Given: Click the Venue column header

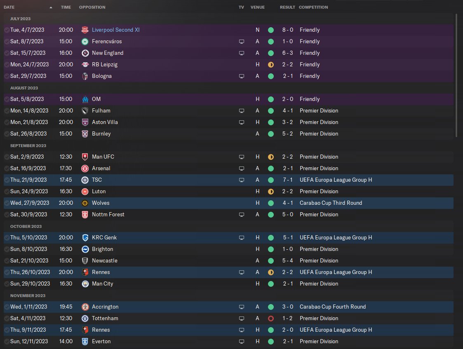Looking at the screenshot, I should 258,7.
